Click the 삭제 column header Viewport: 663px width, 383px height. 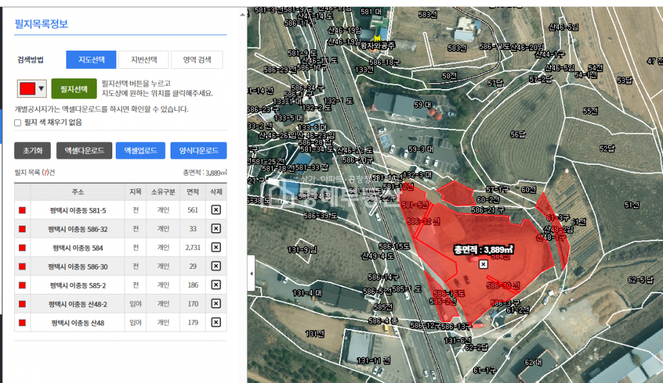(216, 192)
